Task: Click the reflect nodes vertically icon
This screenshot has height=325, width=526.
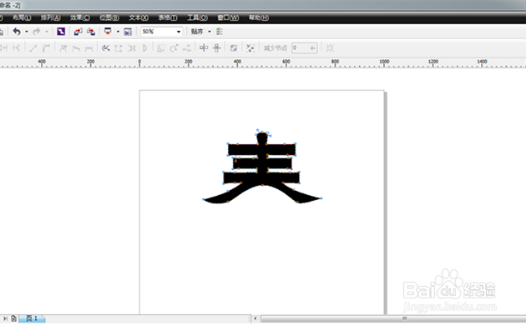Action: (217, 48)
